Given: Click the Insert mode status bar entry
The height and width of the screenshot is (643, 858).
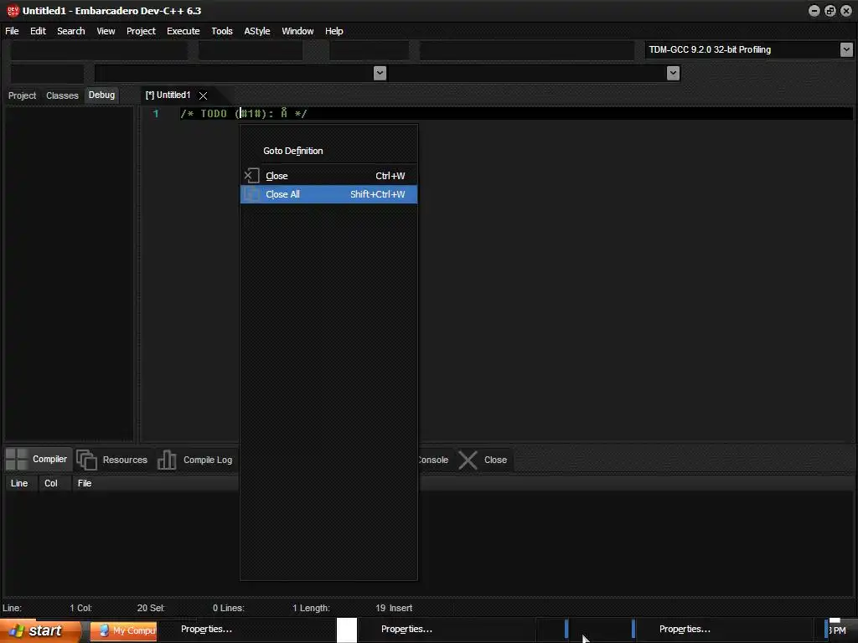Looking at the screenshot, I should [x=401, y=608].
